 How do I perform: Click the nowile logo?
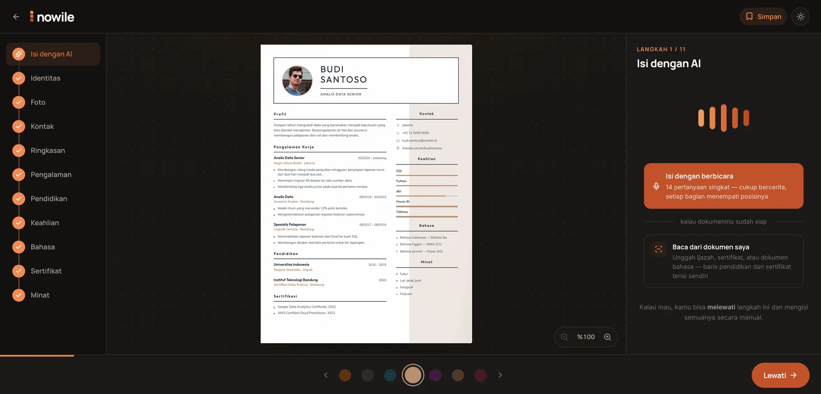(52, 17)
